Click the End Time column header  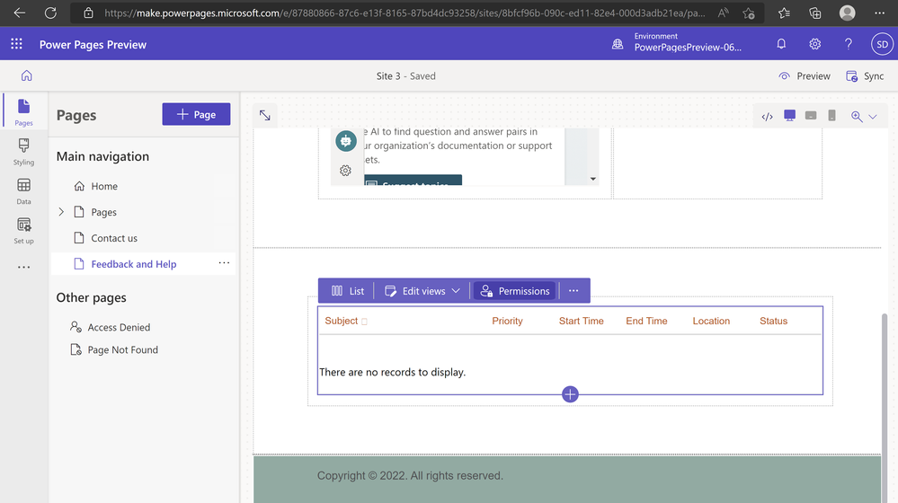[646, 321]
